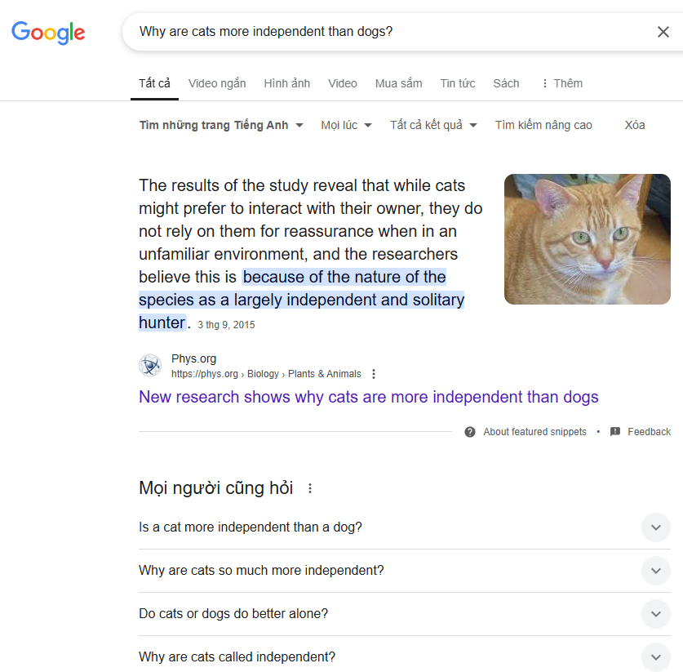
Task: Click inside the search query field
Action: click(x=384, y=32)
